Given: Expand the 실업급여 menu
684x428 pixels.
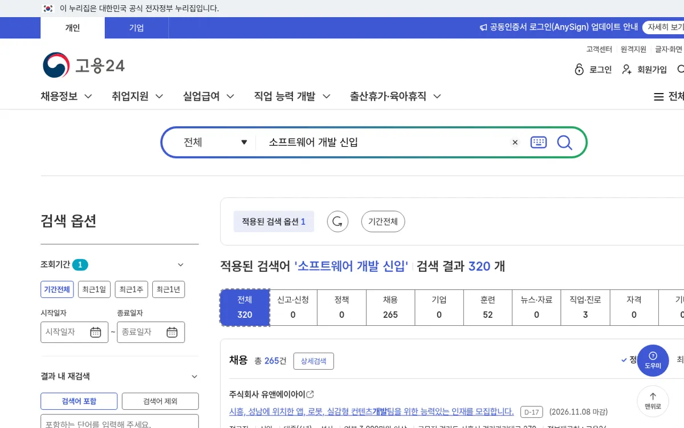Looking at the screenshot, I should click(209, 96).
